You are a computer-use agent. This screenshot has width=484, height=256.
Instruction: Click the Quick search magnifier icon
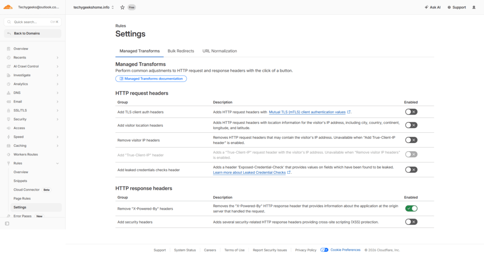(9, 22)
